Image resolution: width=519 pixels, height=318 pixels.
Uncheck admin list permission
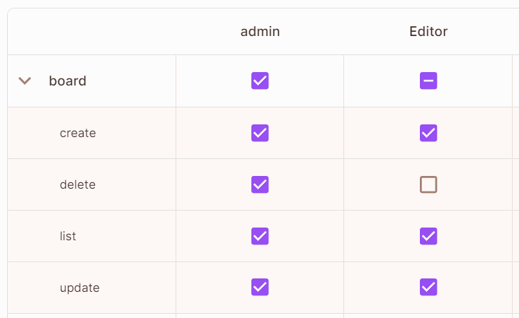260,236
